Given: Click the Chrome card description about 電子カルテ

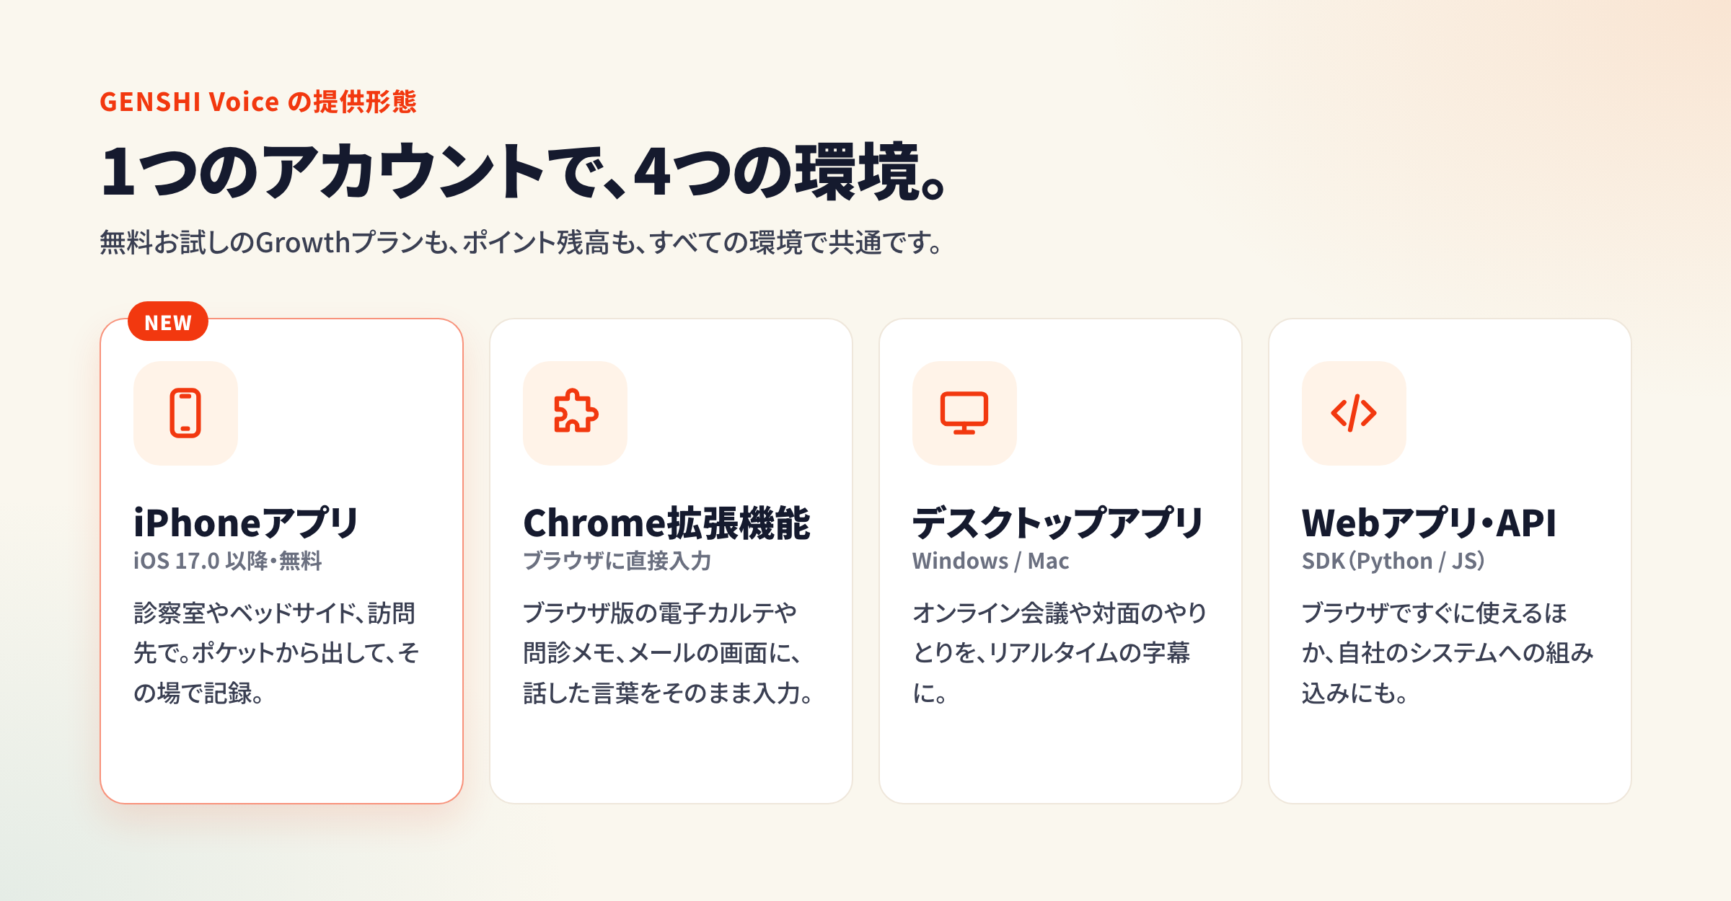Looking at the screenshot, I should pos(668,653).
